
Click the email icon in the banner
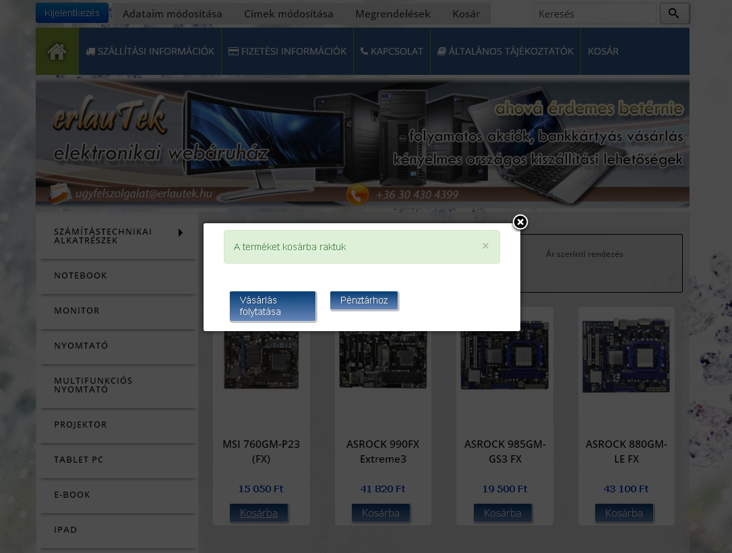pos(60,194)
